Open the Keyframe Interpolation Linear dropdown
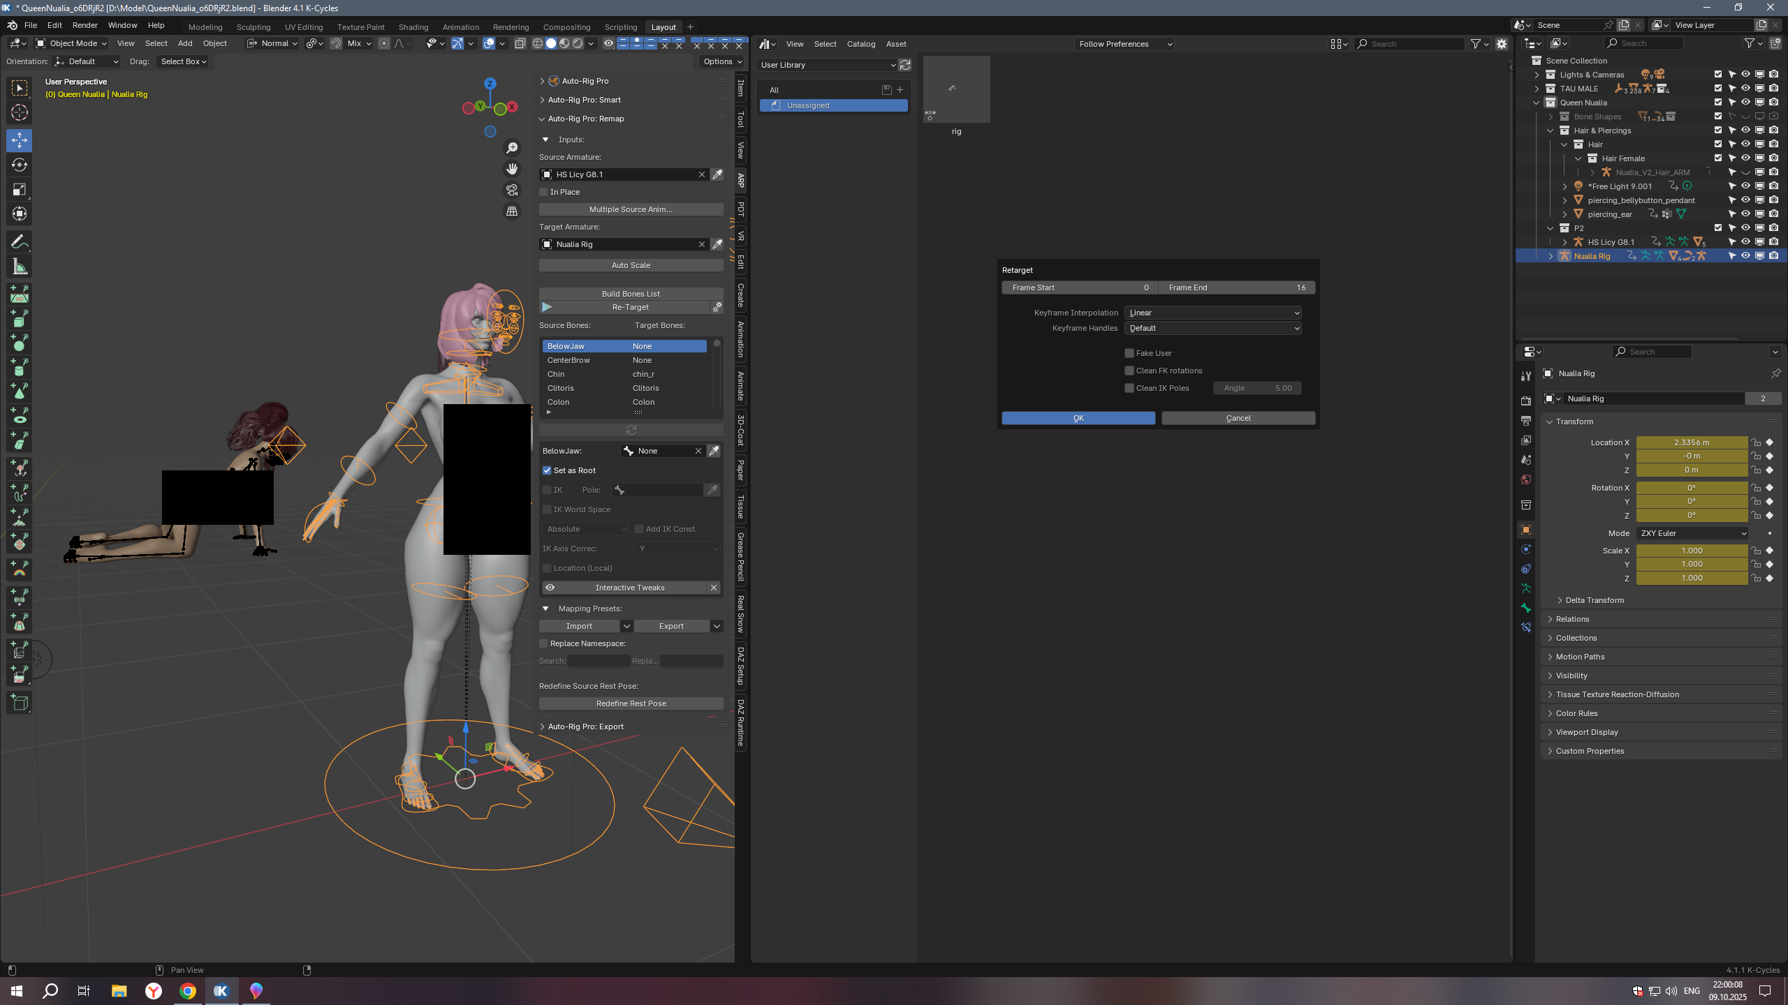 pos(1212,313)
